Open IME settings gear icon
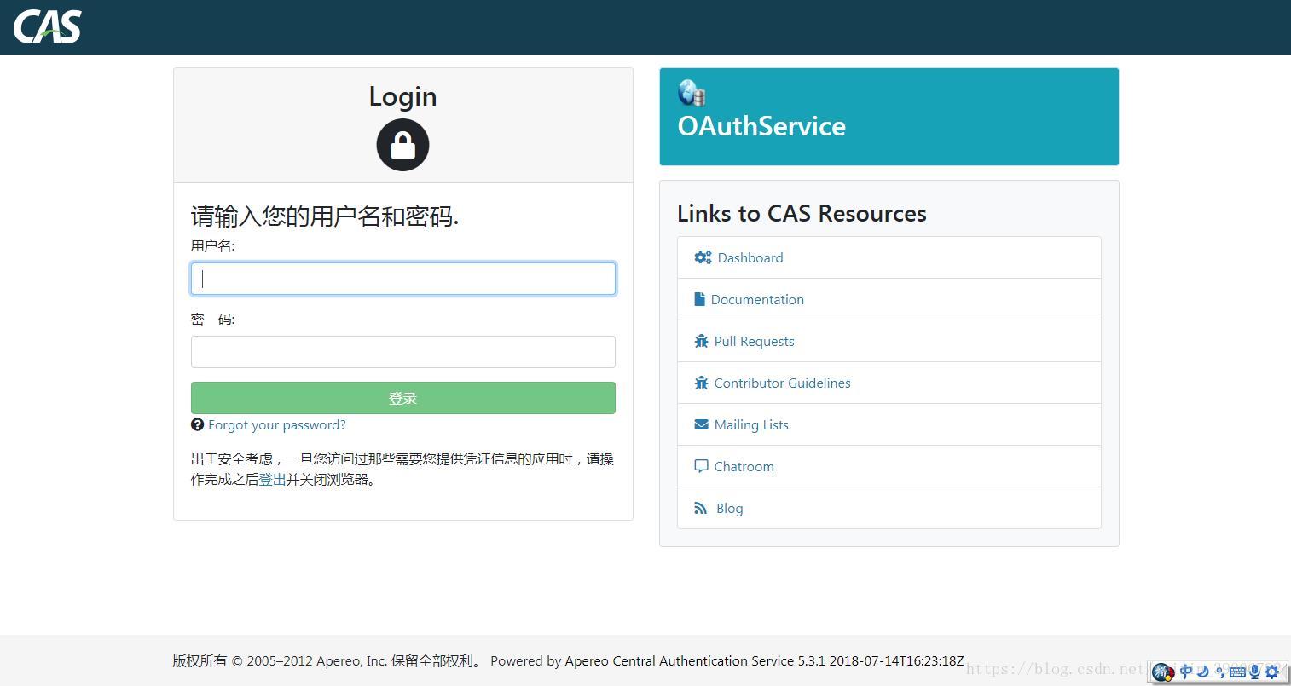 (x=1272, y=672)
